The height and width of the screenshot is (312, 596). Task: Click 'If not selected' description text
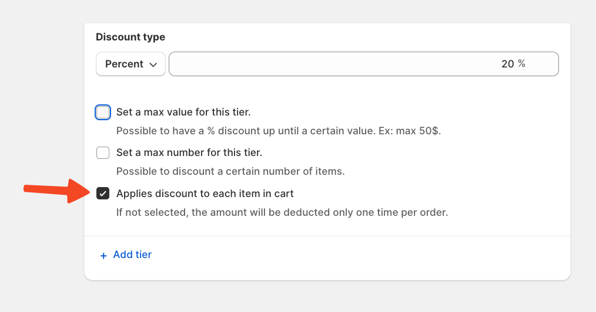tap(282, 212)
